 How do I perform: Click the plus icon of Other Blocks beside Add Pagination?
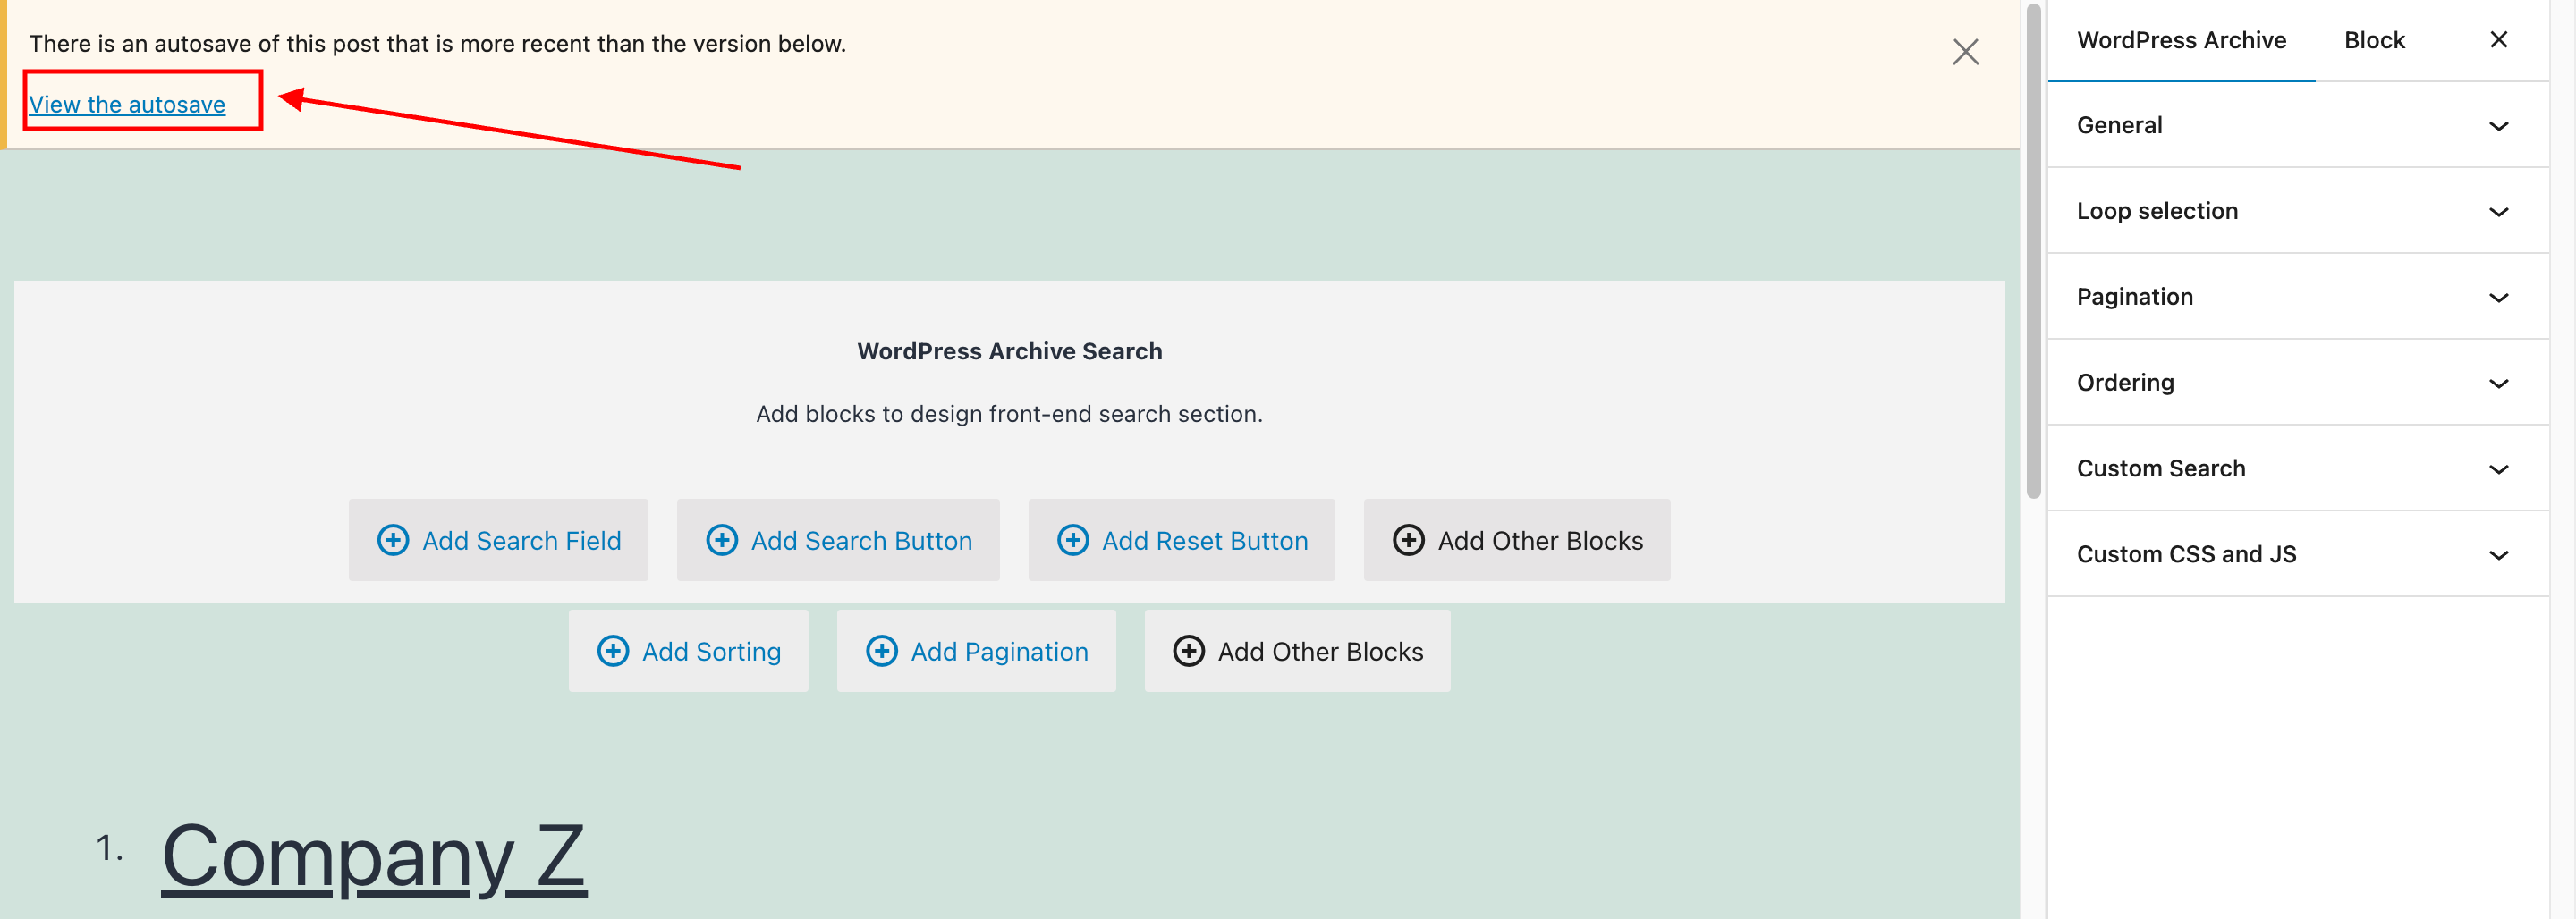click(x=1189, y=651)
